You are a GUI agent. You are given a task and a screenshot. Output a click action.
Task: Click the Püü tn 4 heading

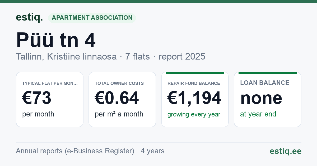[x=56, y=40]
